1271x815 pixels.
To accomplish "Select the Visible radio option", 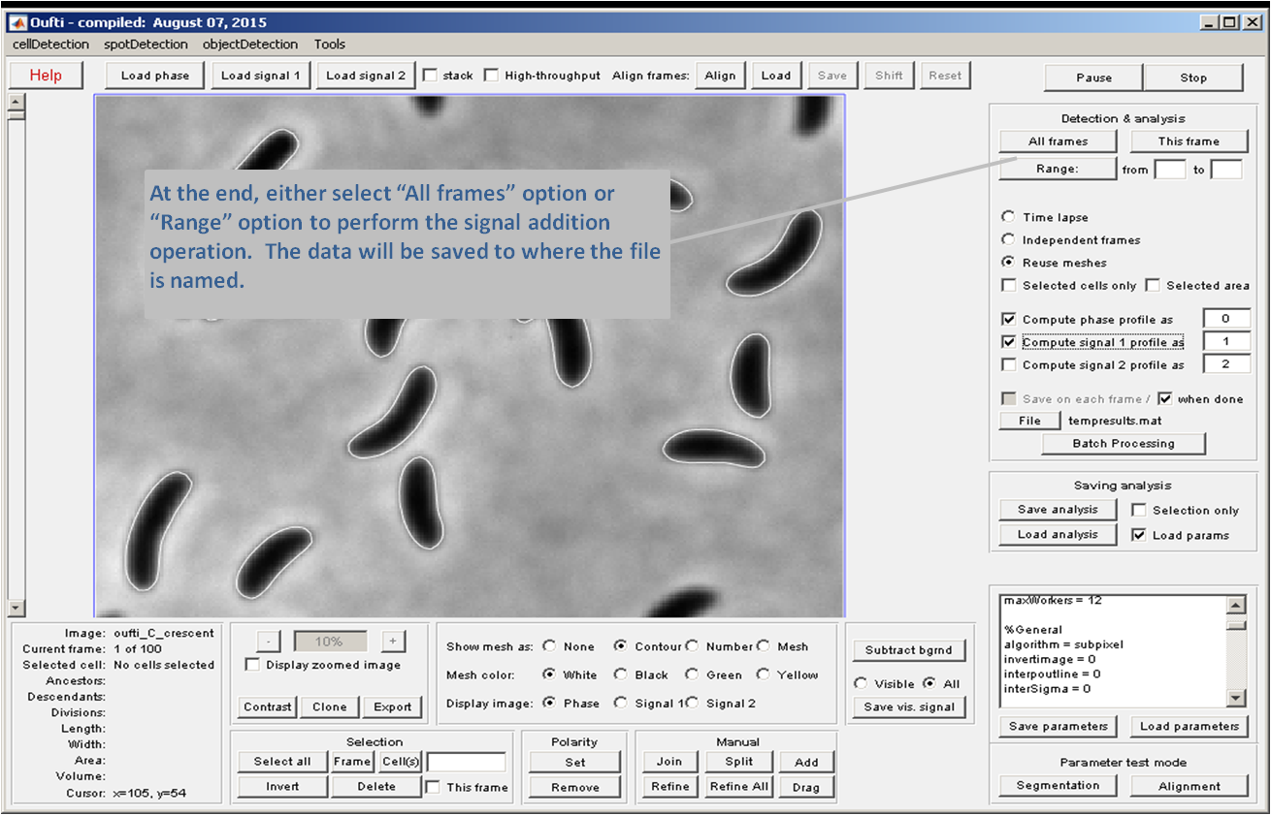I will pos(860,683).
